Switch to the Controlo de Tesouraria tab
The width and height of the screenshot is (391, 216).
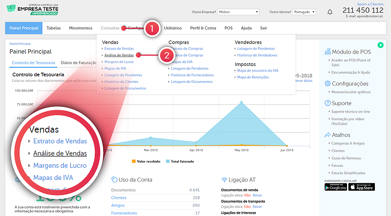pyautogui.click(x=32, y=63)
